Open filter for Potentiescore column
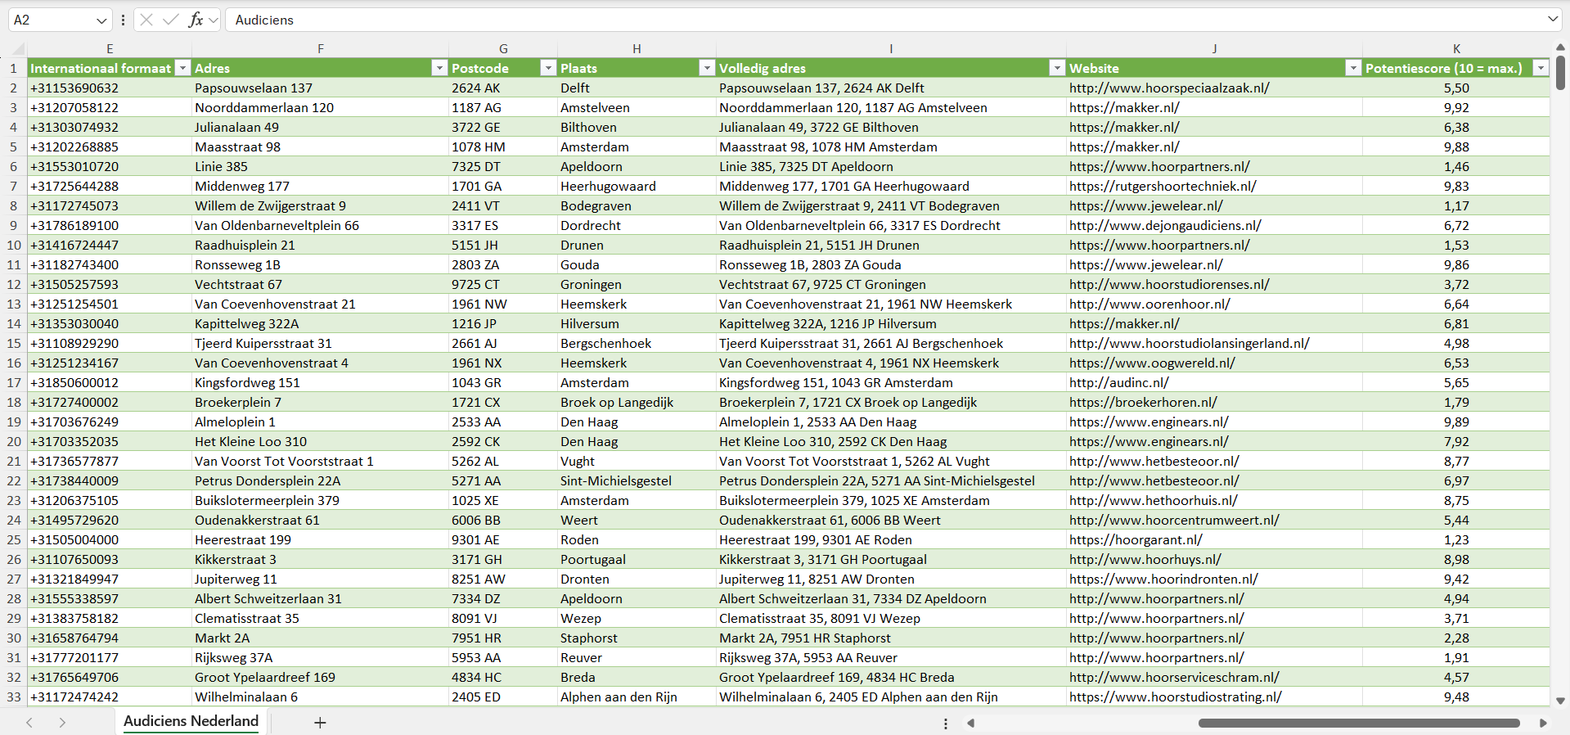Image resolution: width=1570 pixels, height=735 pixels. point(1541,69)
